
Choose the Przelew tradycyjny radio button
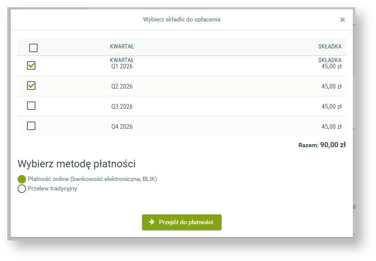22,189
